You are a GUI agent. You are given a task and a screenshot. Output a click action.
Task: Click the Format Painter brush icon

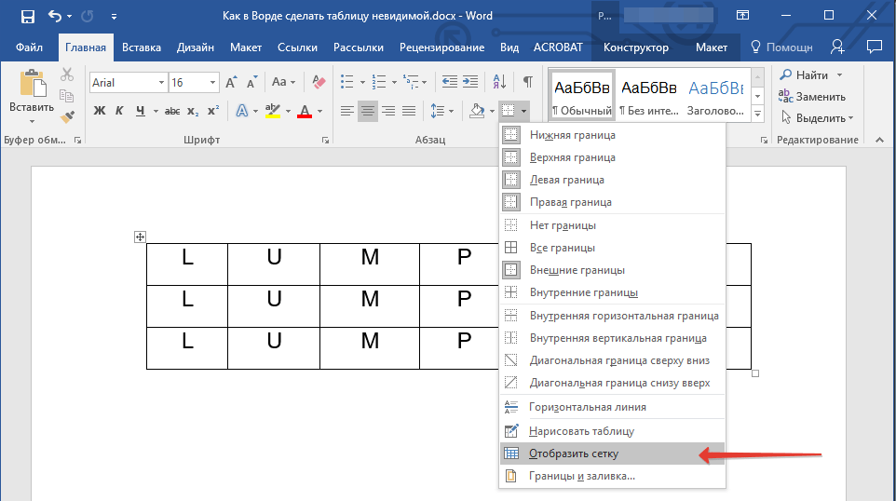click(x=66, y=116)
